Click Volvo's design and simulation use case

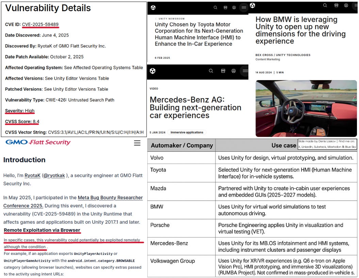point(286,157)
